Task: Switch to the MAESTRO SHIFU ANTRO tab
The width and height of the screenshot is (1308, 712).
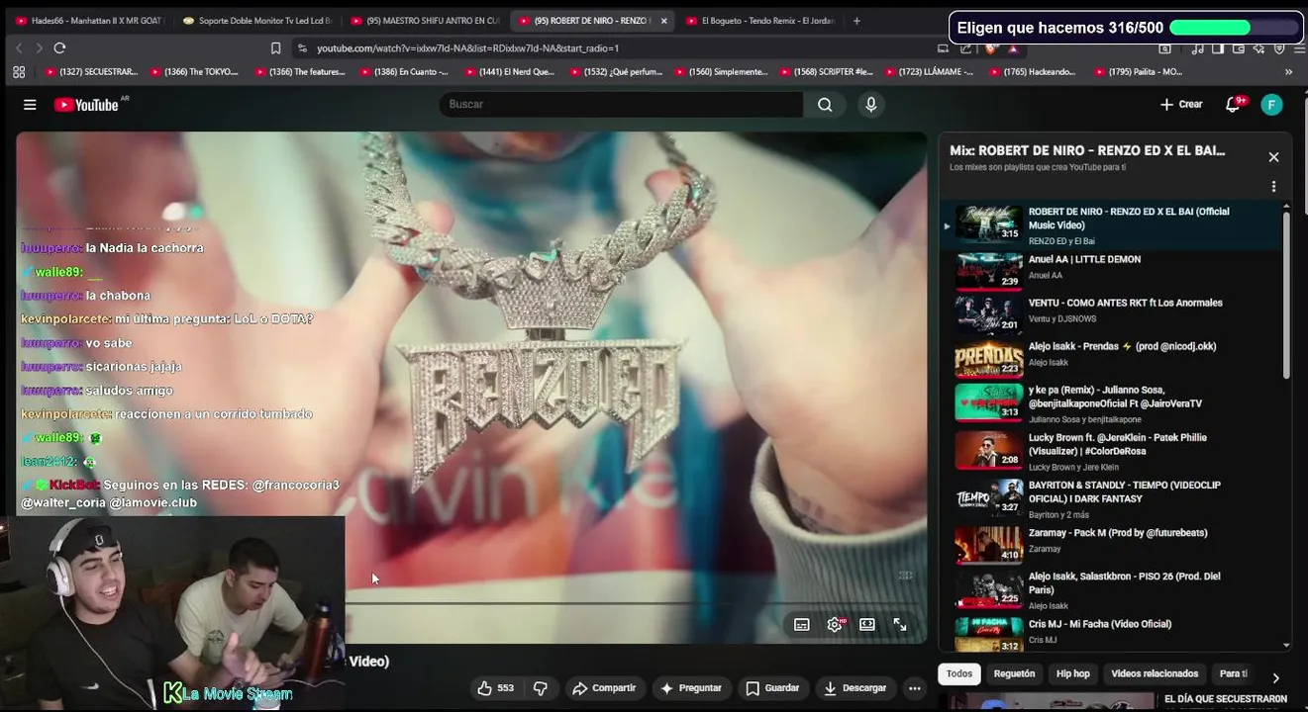Action: (x=426, y=20)
